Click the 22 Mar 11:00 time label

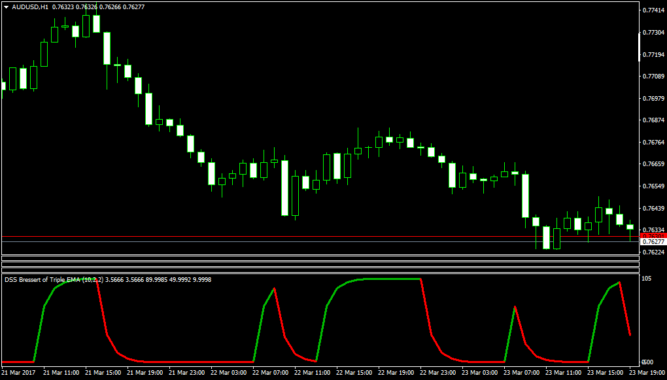[313, 372]
